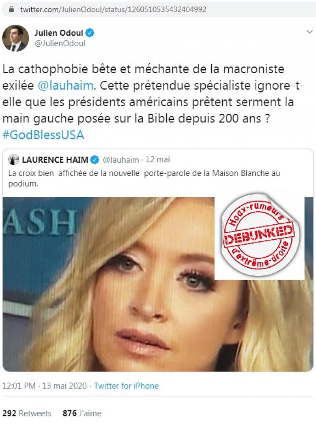316x425 pixels.
Task: Open the 12:01 PM · 13 mai 2020 timestamp
Action: (x=45, y=386)
